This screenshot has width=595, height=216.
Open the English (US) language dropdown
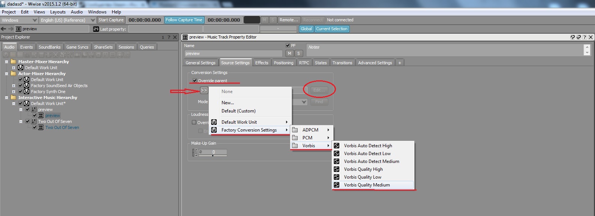(x=67, y=20)
